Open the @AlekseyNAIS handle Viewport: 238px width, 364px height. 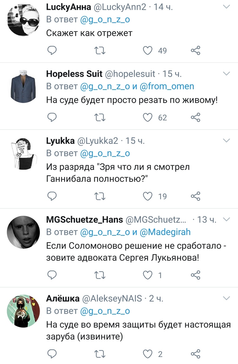tap(114, 298)
